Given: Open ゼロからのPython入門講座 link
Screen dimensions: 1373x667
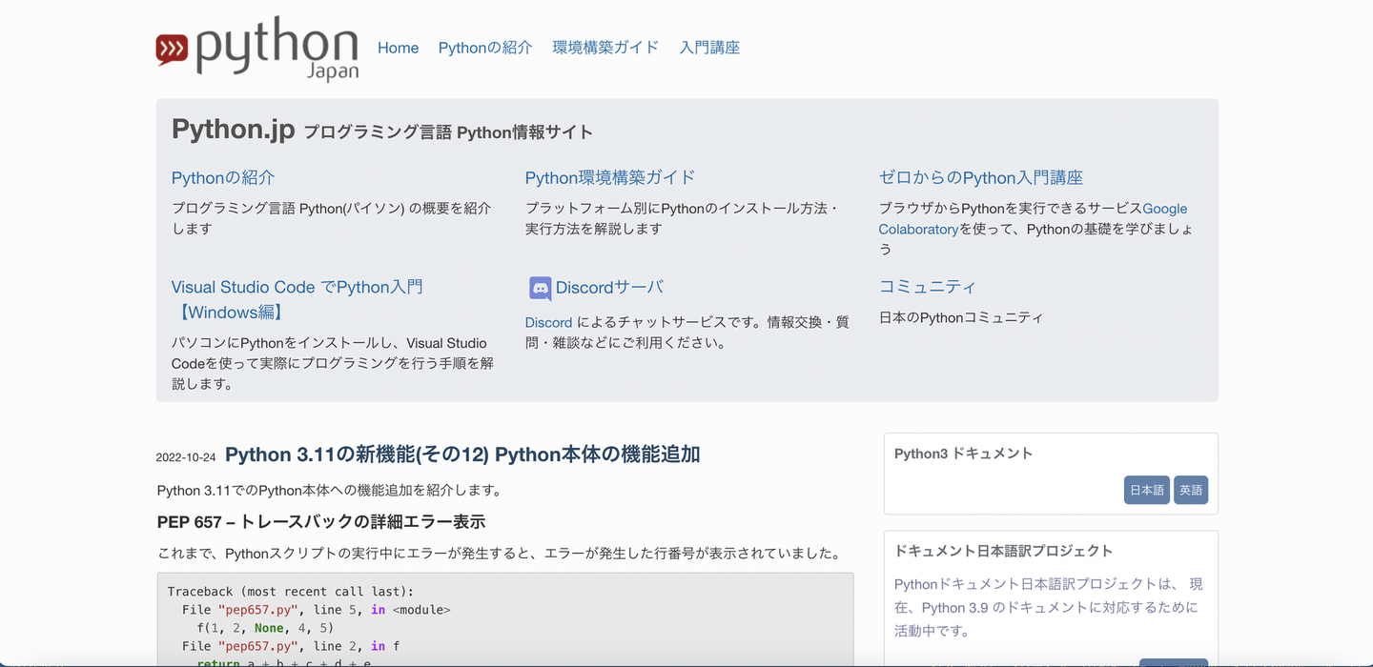Looking at the screenshot, I should pyautogui.click(x=980, y=178).
